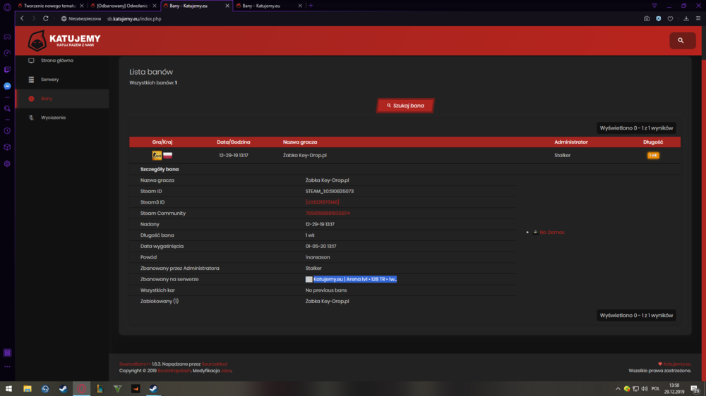Open Jase footer link
706x396 pixels.
226,371
